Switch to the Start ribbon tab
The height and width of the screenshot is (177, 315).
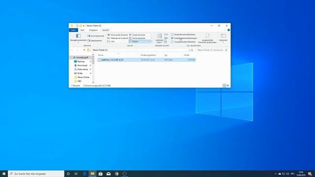point(82,30)
